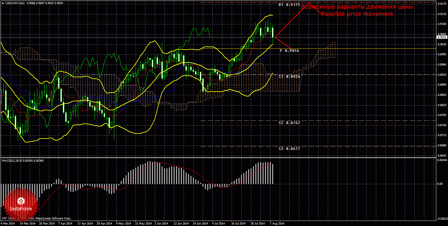Image resolution: width=448 pixels, height=226 pixels.
Task: Click 0.00444 on the MACD scale
Action: click(x=442, y=160)
